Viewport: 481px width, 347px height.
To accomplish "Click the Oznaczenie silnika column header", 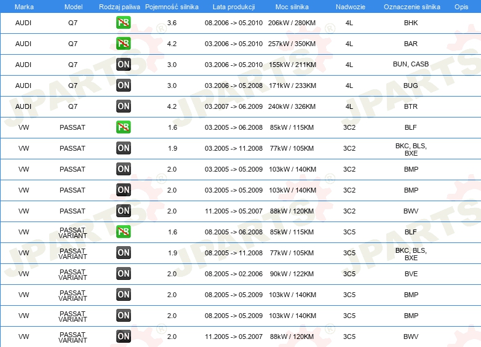I will click(x=412, y=7).
